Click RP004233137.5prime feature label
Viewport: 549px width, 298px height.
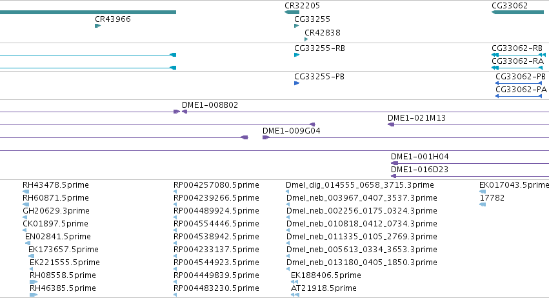[216, 250]
